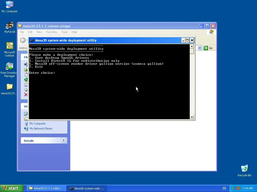Open Microsoft Outlook desktop icon

pyautogui.click(x=10, y=49)
